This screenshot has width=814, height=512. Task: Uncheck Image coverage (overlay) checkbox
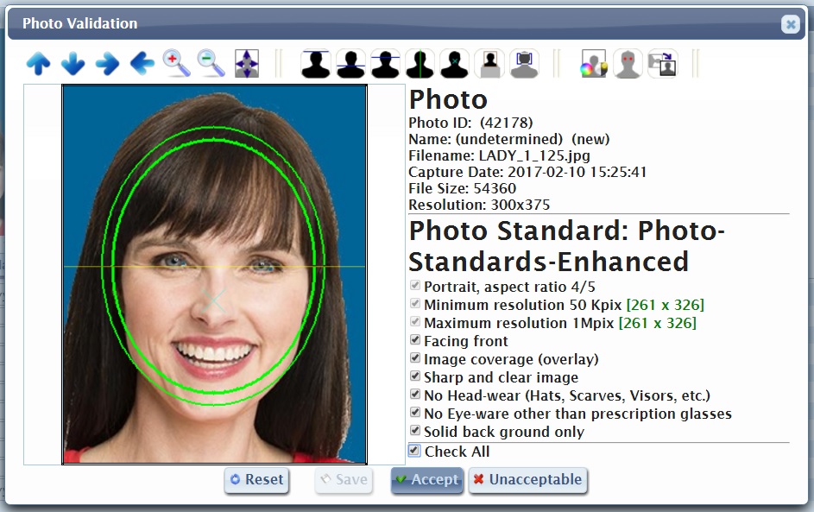[415, 357]
